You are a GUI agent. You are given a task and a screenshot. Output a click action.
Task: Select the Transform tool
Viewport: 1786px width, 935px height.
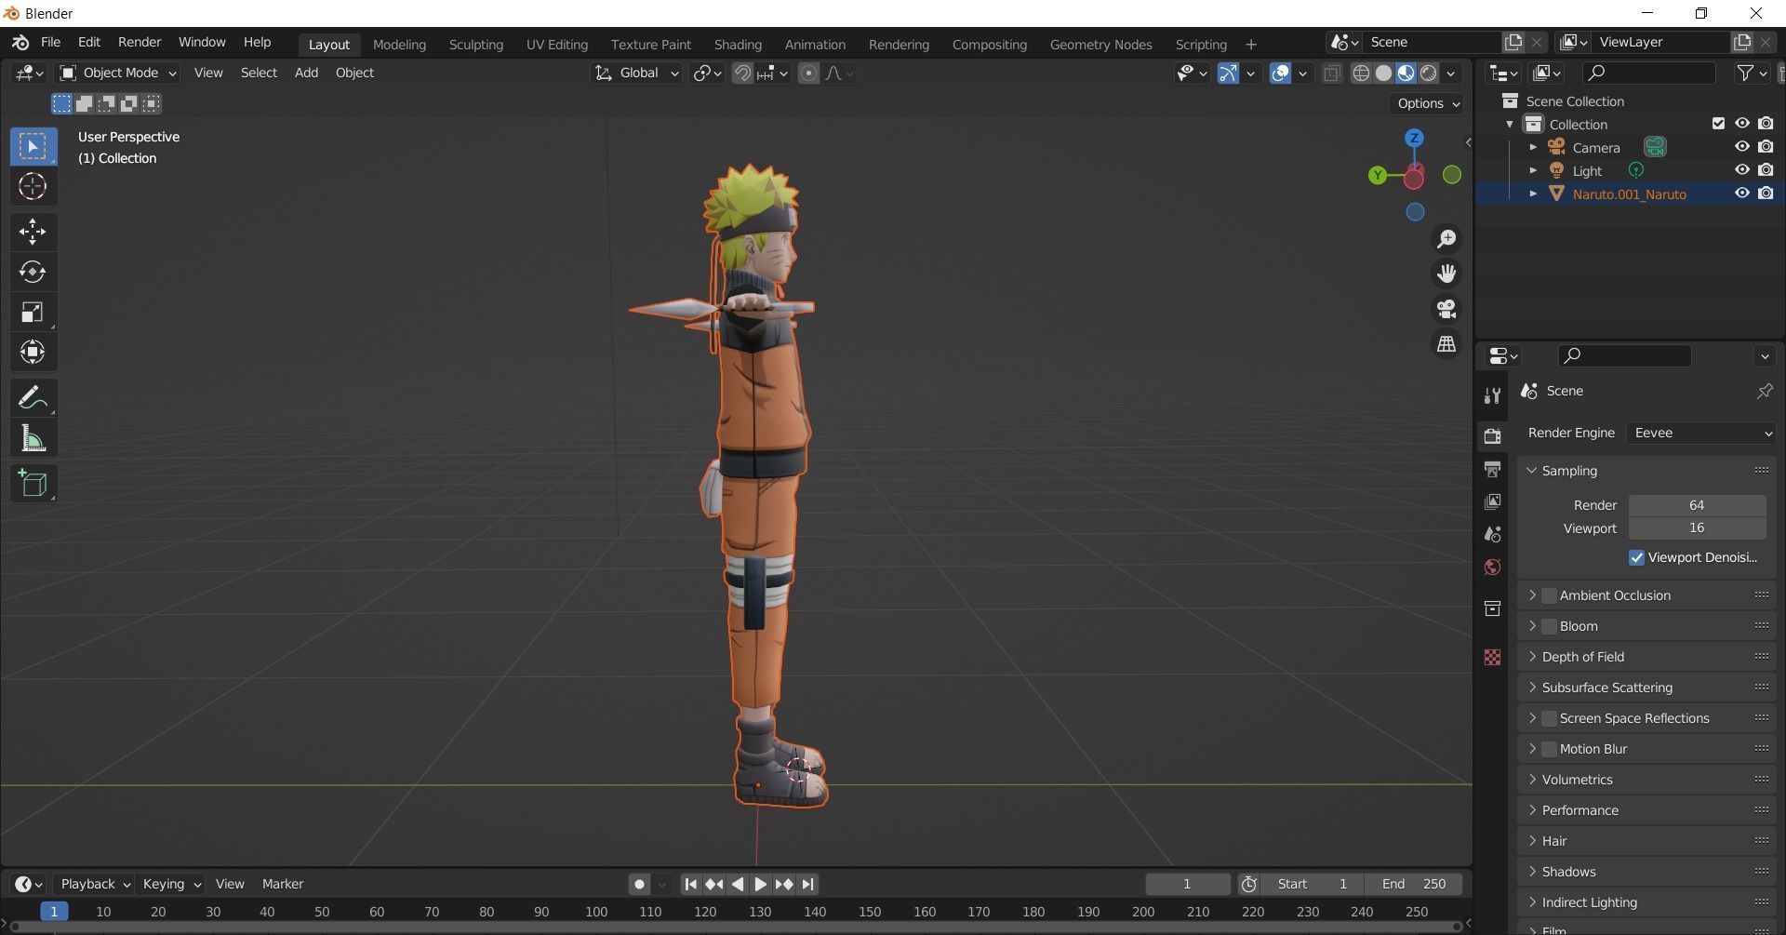point(33,352)
